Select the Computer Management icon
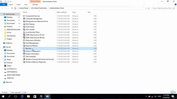The image size is (177, 99). point(24,19)
